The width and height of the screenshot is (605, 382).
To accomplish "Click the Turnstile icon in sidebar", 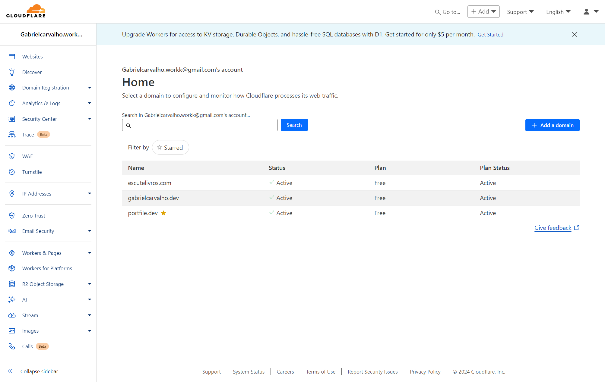I will tap(12, 172).
